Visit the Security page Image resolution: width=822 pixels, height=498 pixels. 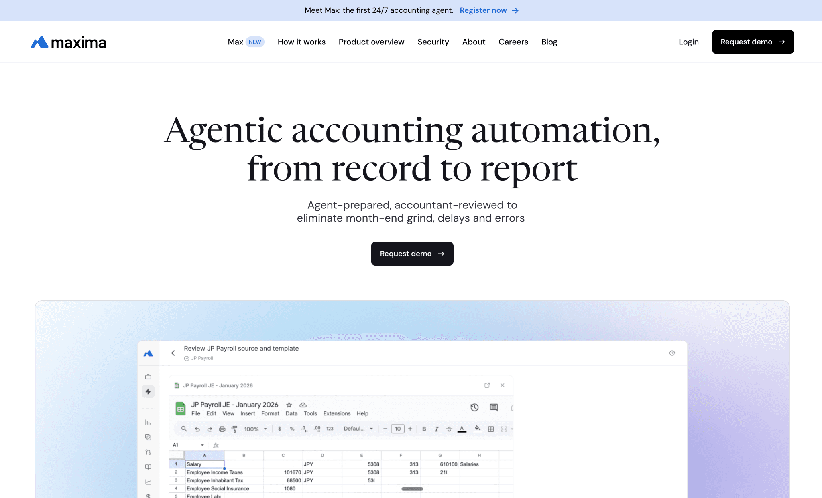click(433, 42)
